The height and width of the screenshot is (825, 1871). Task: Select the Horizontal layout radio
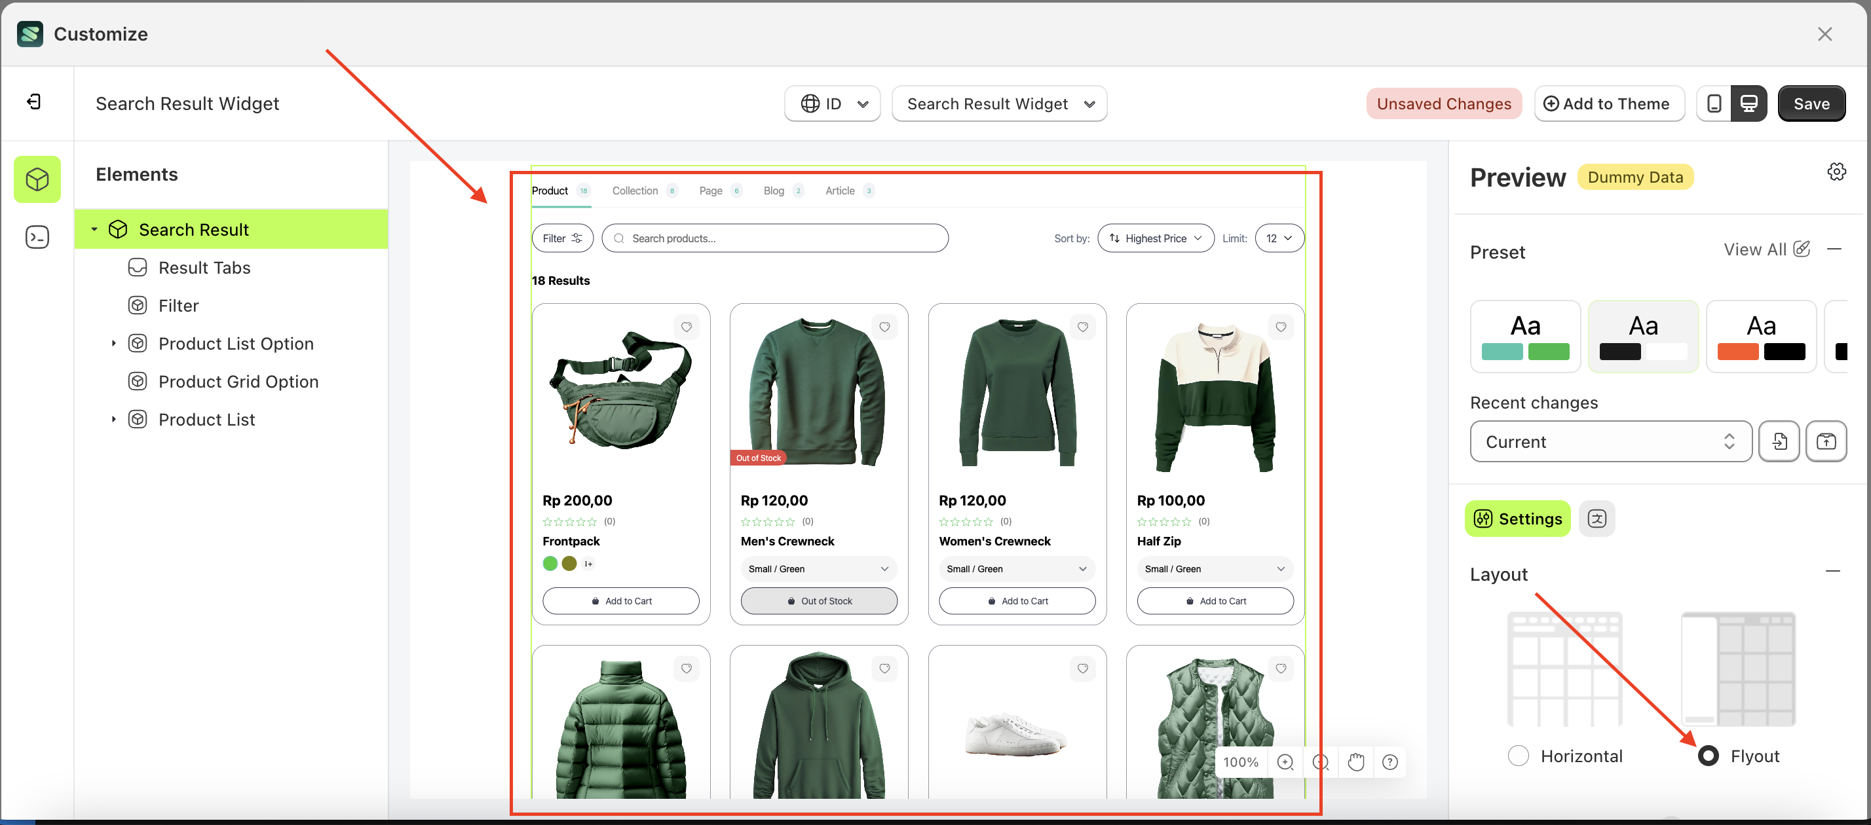point(1518,756)
